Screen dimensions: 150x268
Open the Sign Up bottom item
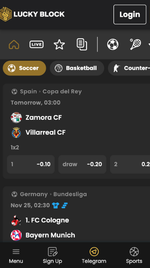tap(52, 256)
